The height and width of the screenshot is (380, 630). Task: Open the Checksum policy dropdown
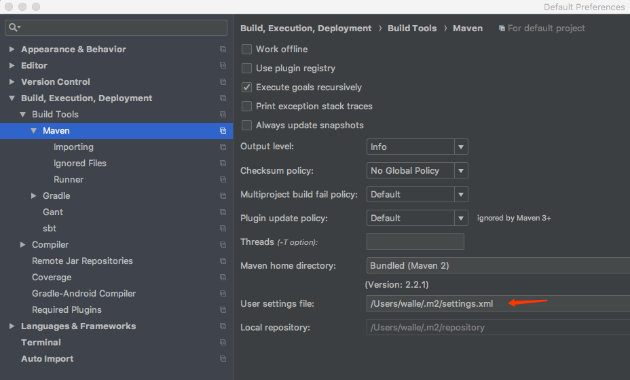[x=417, y=170]
